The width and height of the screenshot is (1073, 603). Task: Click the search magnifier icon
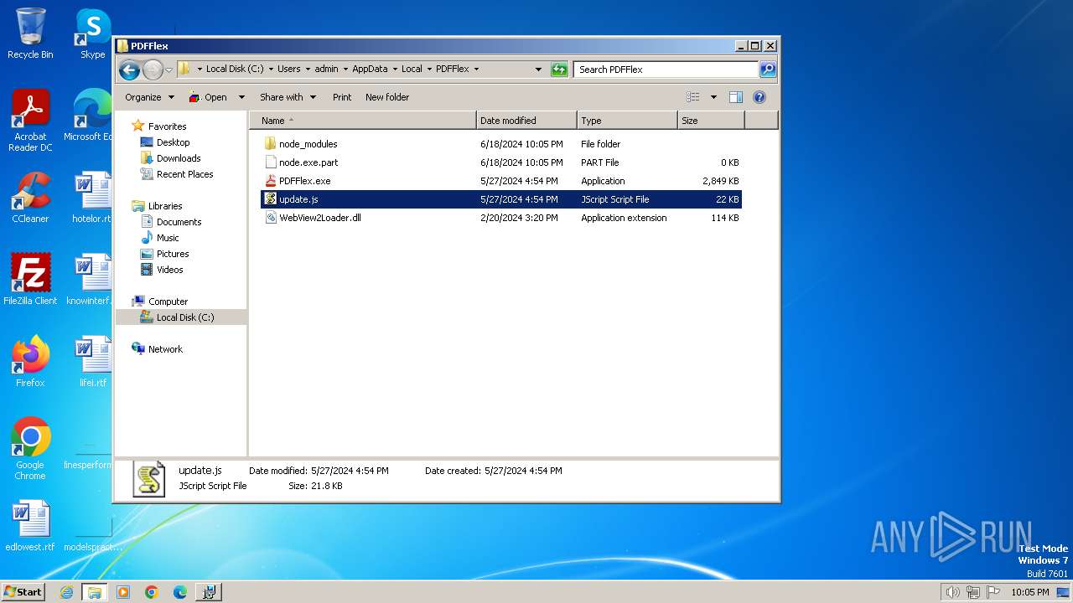click(x=767, y=70)
